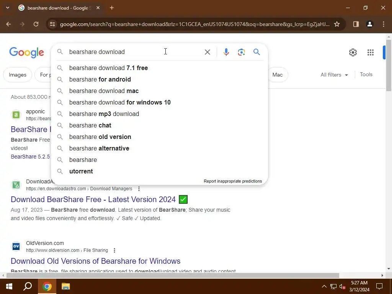
Task: Open the taskbar clock showing 5:27 AM
Action: (x=359, y=286)
